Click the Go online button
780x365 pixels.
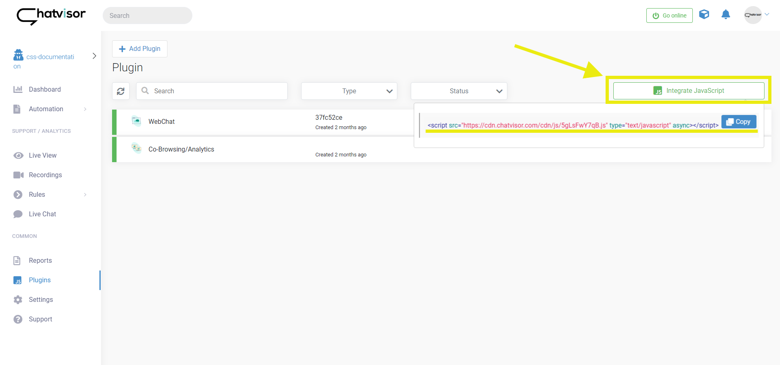coord(669,15)
